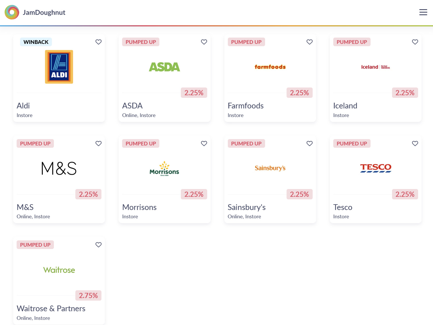This screenshot has height=325, width=433.
Task: Favourite Iceland via the heart icon
Action: tap(415, 42)
